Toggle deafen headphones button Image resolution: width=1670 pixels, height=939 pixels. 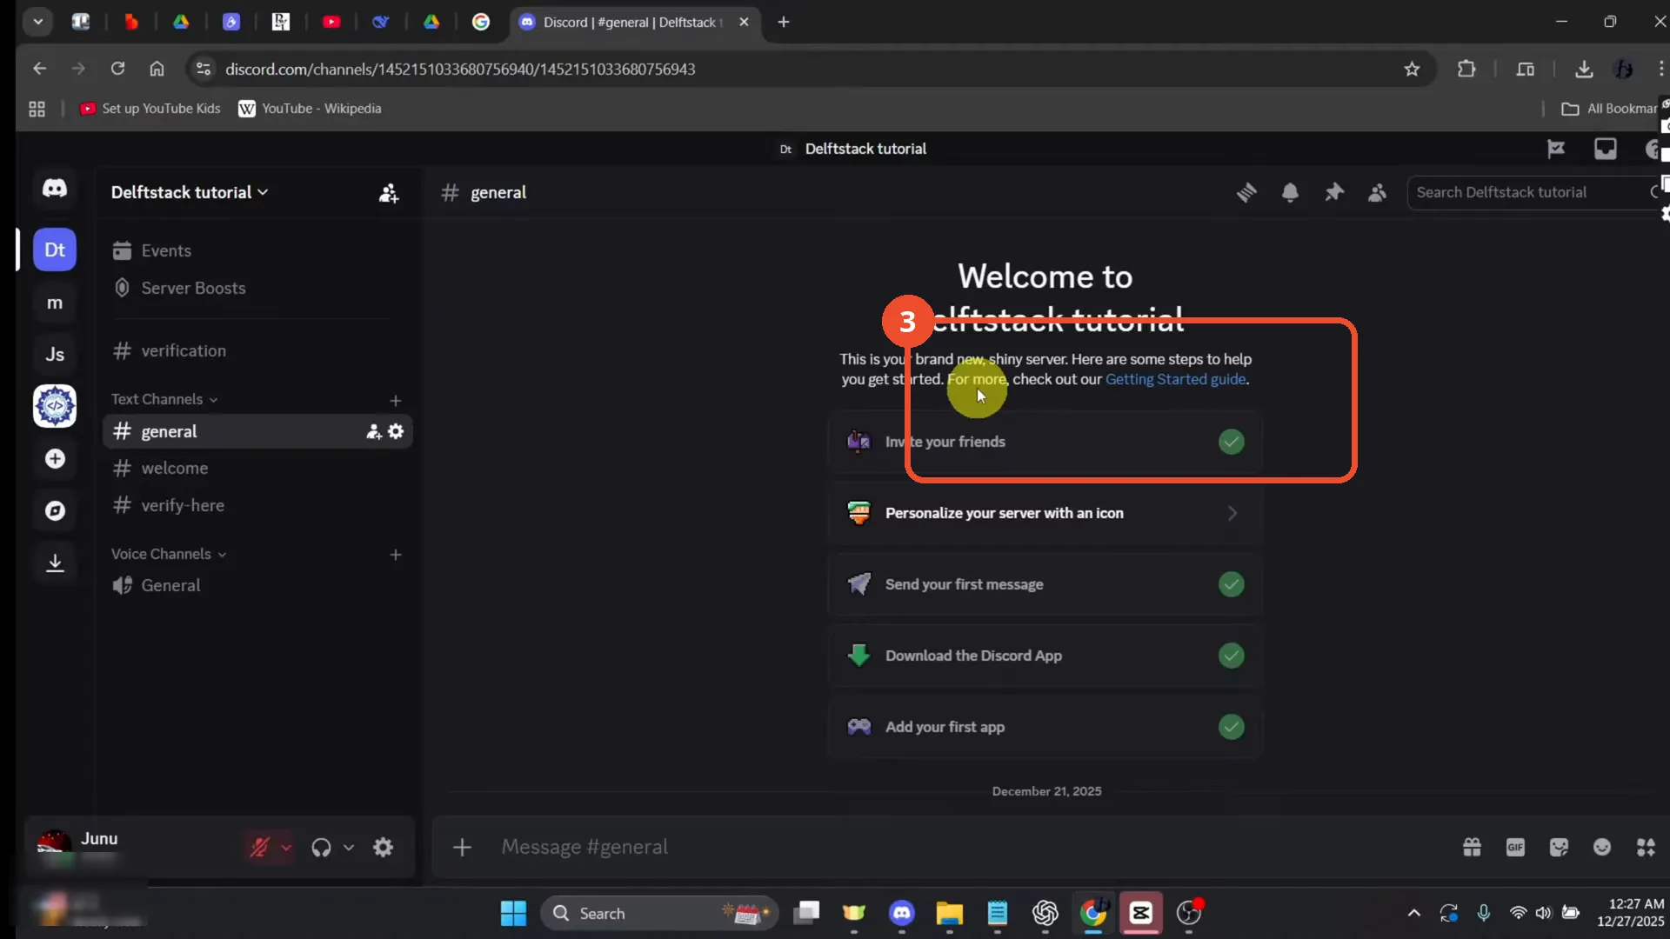tap(321, 847)
